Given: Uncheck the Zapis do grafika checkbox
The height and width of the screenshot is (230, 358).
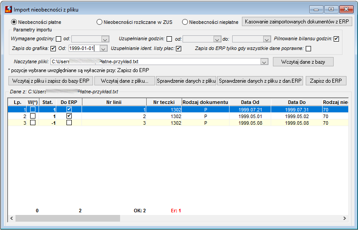Looking at the screenshot, I should click(x=53, y=49).
